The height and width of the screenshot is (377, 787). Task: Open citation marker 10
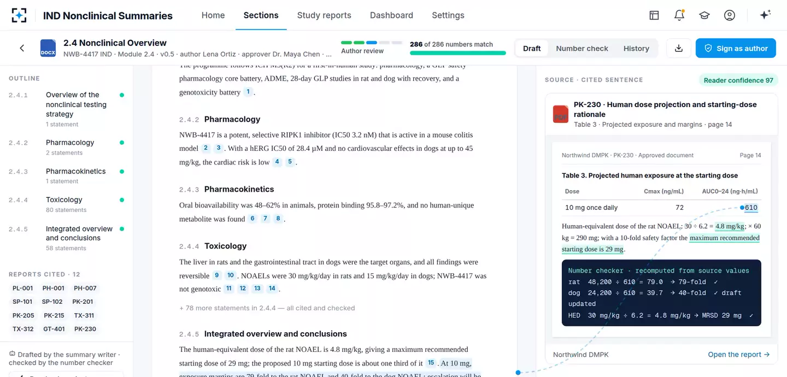click(231, 275)
